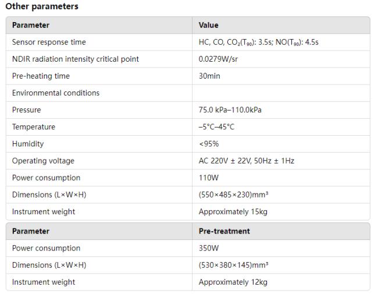Image resolution: width=378 pixels, height=297 pixels.
Task: Click the Operating voltage label
Action: coord(43,161)
